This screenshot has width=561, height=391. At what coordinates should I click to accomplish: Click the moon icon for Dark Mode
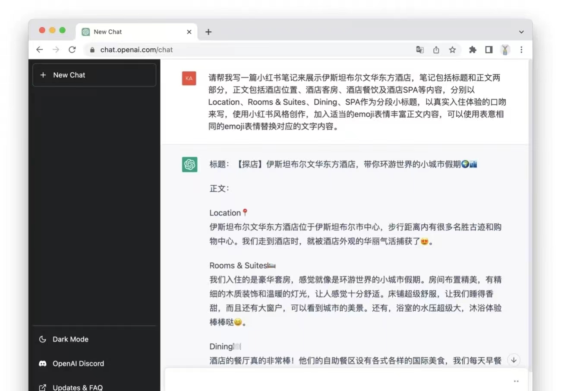point(42,339)
